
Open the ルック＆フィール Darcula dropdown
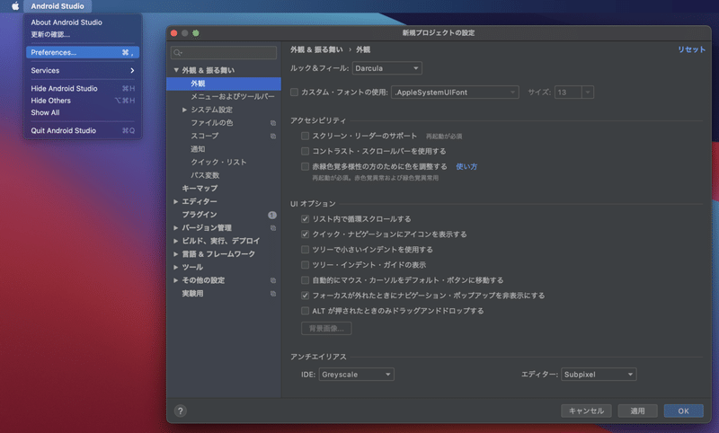[387, 68]
